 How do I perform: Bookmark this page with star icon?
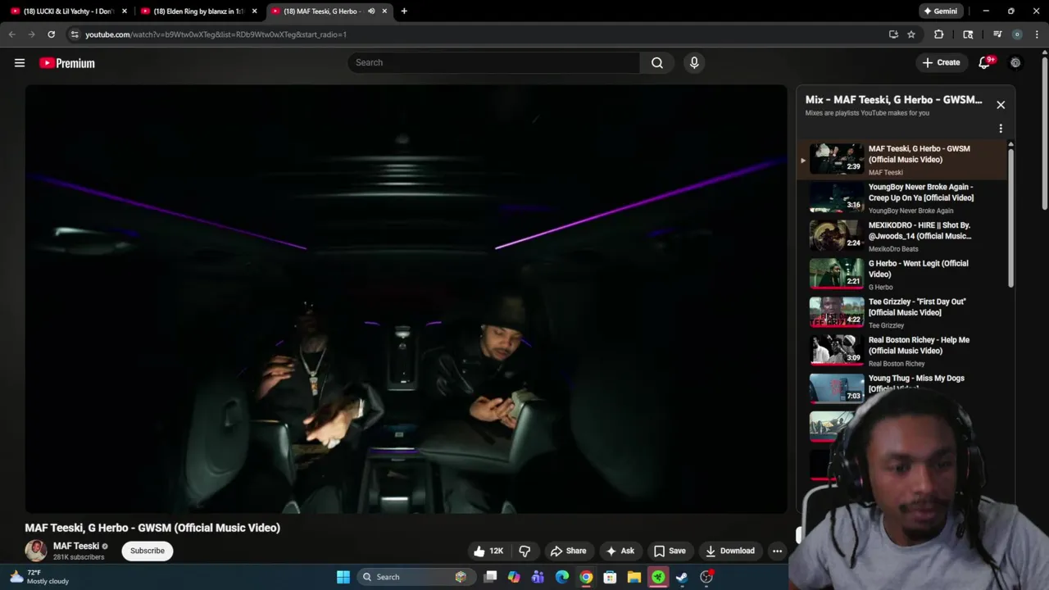(x=911, y=34)
